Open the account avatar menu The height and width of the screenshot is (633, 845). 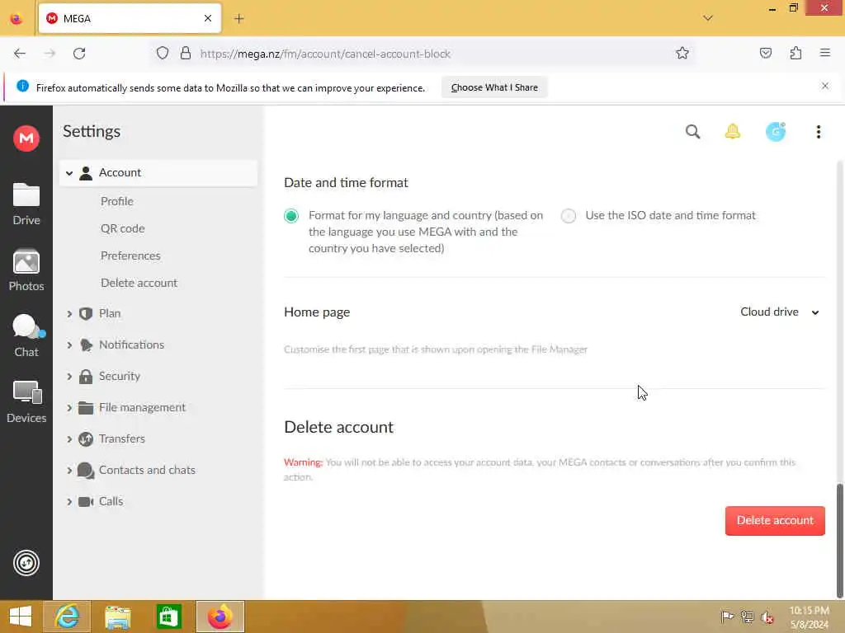click(x=776, y=132)
